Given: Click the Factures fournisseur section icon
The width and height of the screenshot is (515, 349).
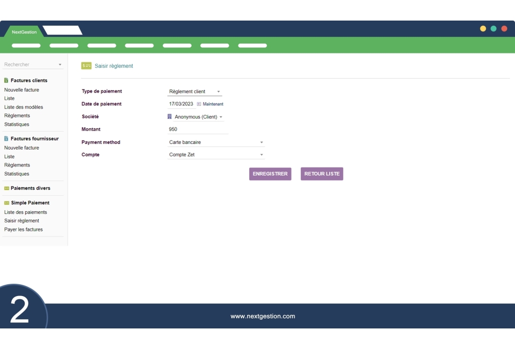Looking at the screenshot, I should coord(6,139).
